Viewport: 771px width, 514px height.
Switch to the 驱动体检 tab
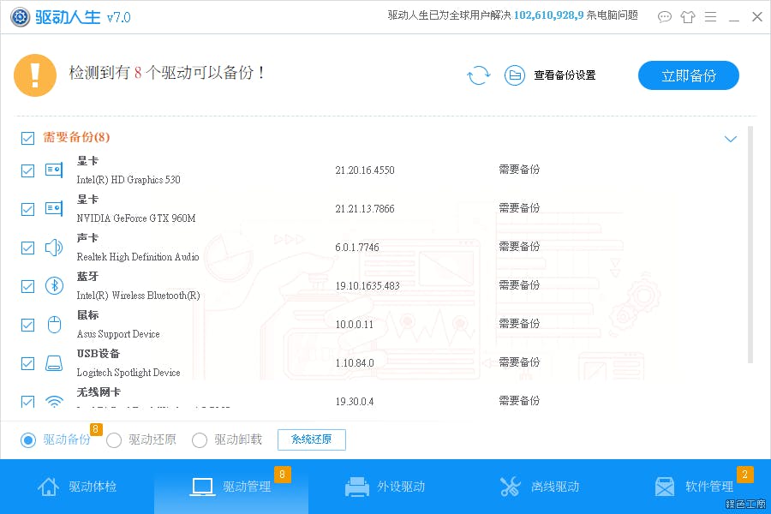pos(77,487)
